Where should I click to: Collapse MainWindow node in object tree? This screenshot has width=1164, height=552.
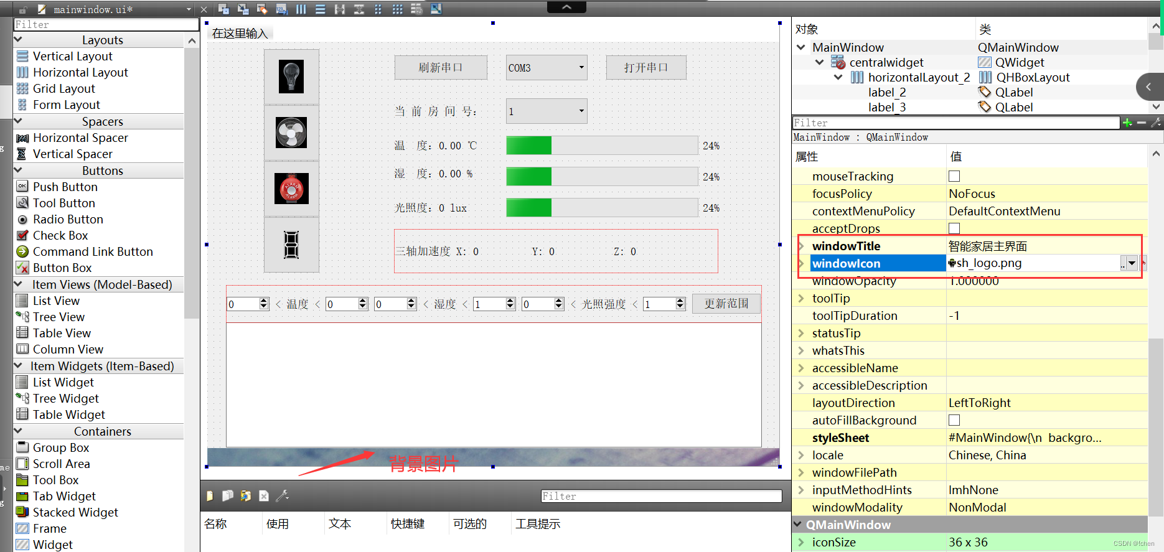(801, 47)
